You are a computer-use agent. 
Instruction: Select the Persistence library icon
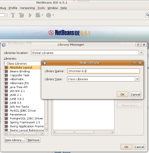click(6, 115)
